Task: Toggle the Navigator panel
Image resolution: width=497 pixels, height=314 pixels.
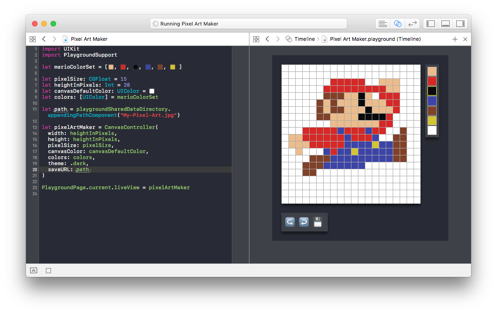Action: 431,24
